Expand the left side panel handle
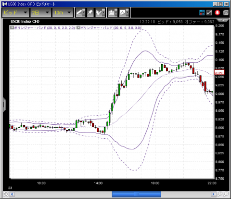Screen dimensions: 231x199 (4, 105)
